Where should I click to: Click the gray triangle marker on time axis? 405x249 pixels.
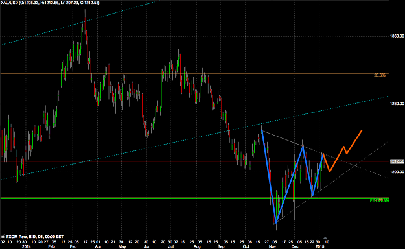(325, 237)
